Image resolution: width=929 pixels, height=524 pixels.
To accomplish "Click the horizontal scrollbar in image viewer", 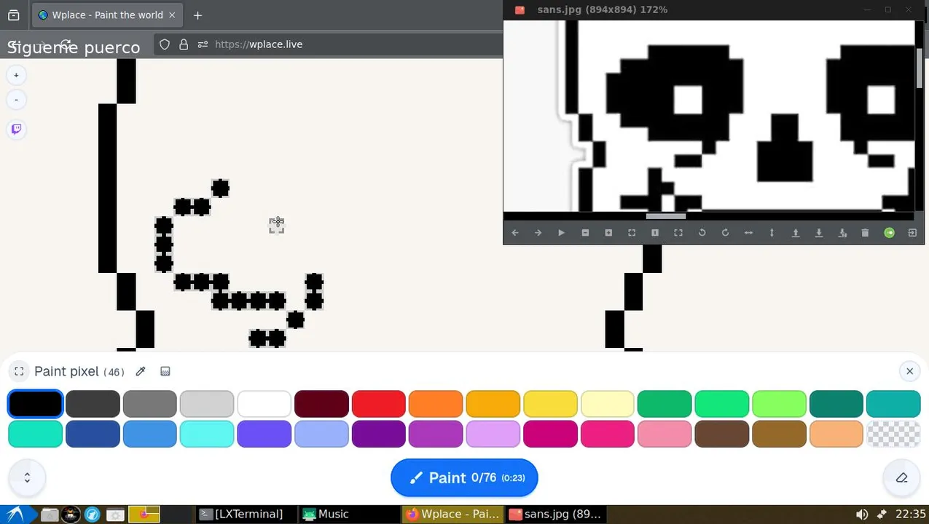I will (665, 216).
